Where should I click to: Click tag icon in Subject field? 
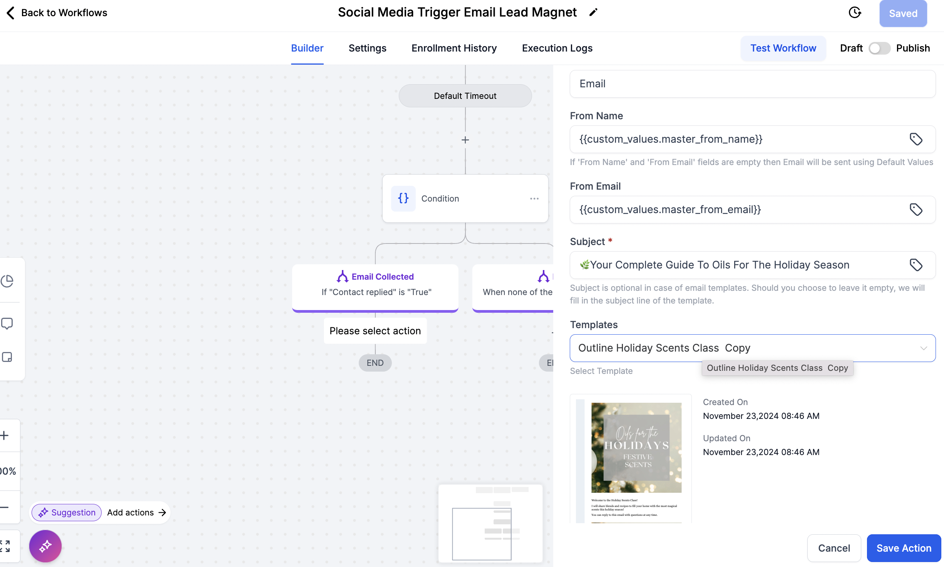click(916, 265)
